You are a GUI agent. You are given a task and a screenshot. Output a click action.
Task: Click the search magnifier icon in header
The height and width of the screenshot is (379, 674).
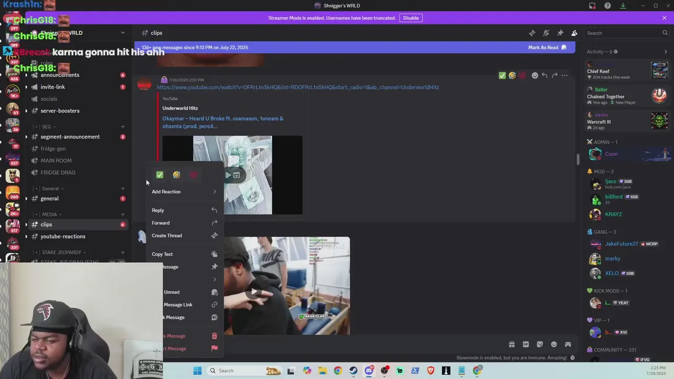[x=665, y=33]
